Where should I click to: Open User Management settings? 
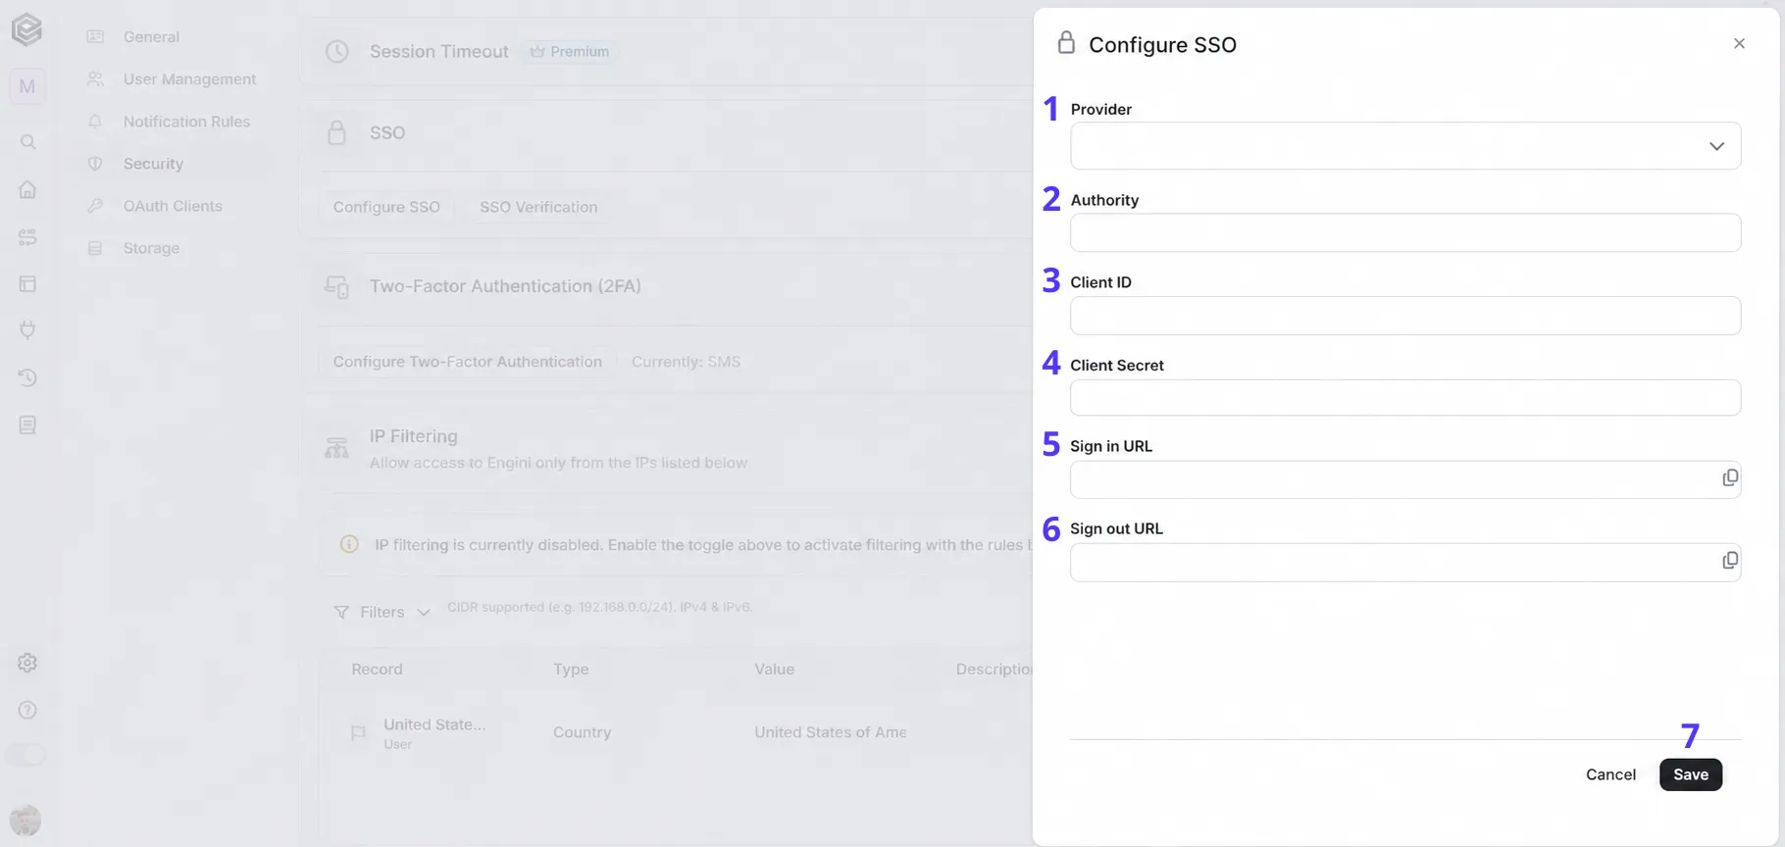click(x=189, y=78)
